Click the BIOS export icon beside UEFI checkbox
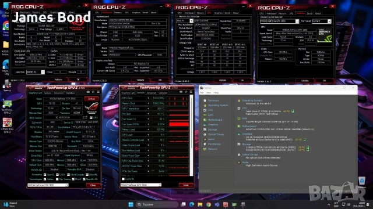 (x=86, y=117)
